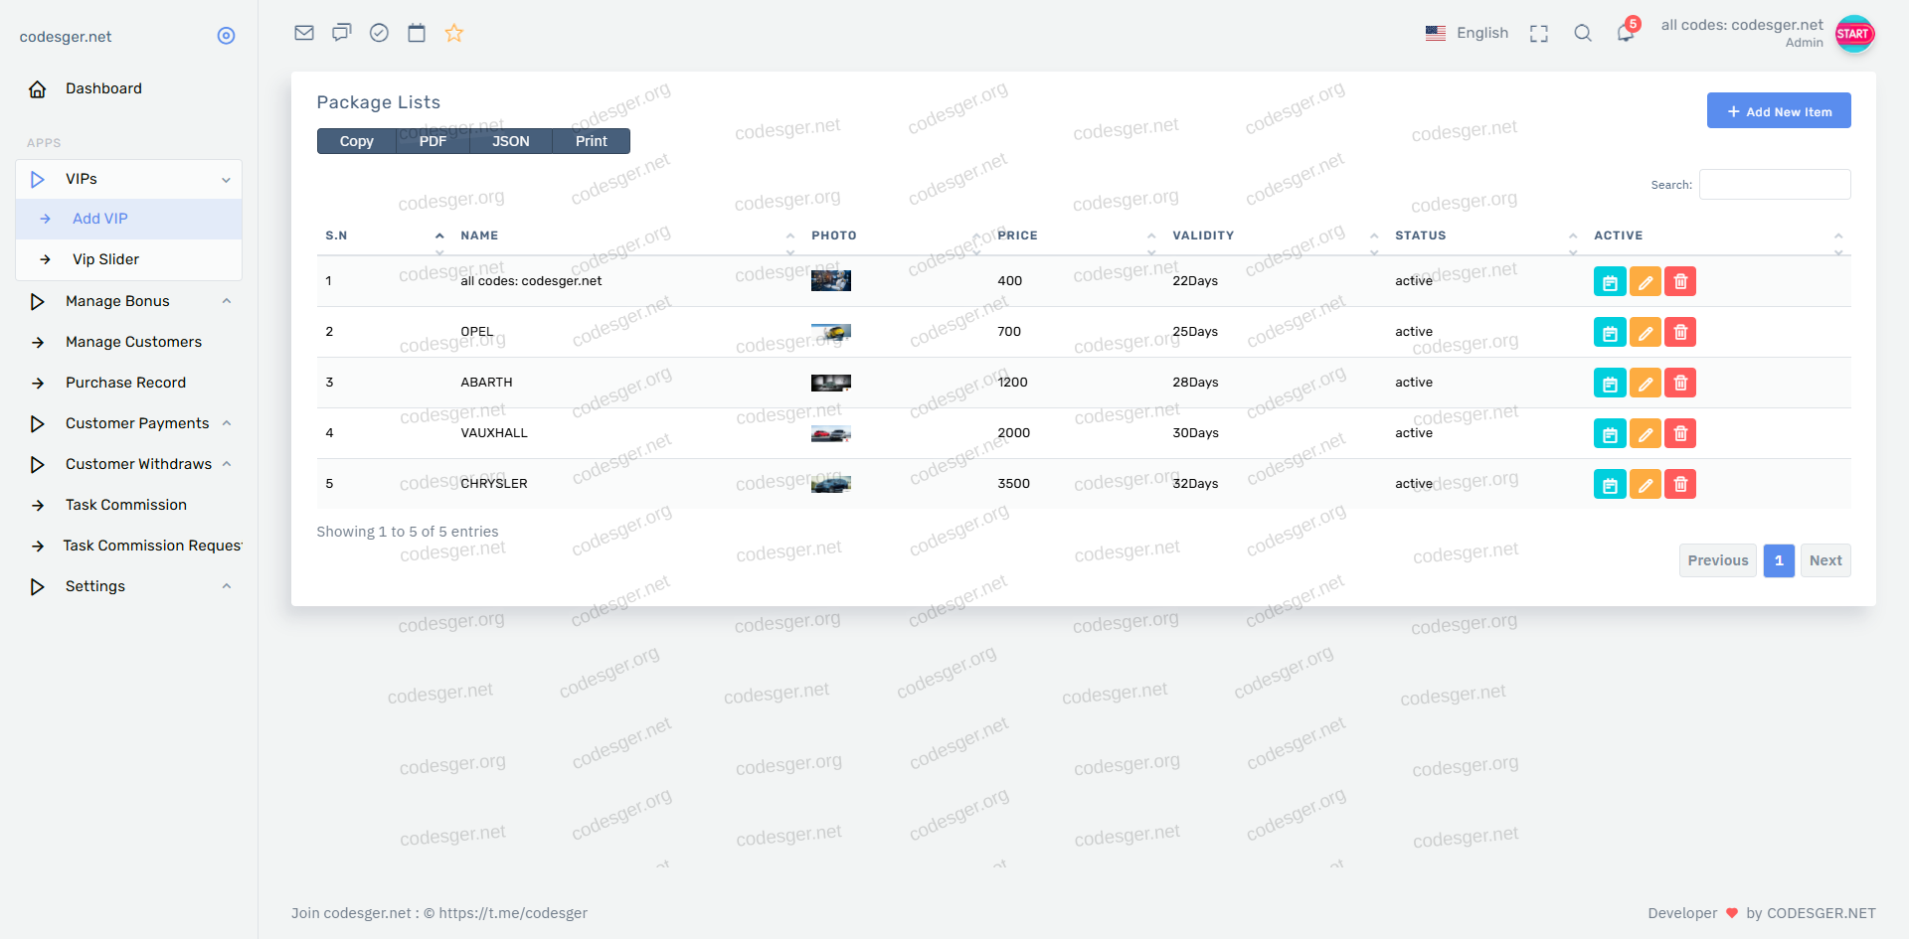Edit the ABARTH package with pencil icon

point(1646,383)
